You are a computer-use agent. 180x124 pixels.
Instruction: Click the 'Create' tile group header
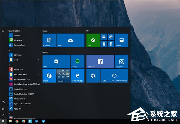pyautogui.click(x=45, y=31)
